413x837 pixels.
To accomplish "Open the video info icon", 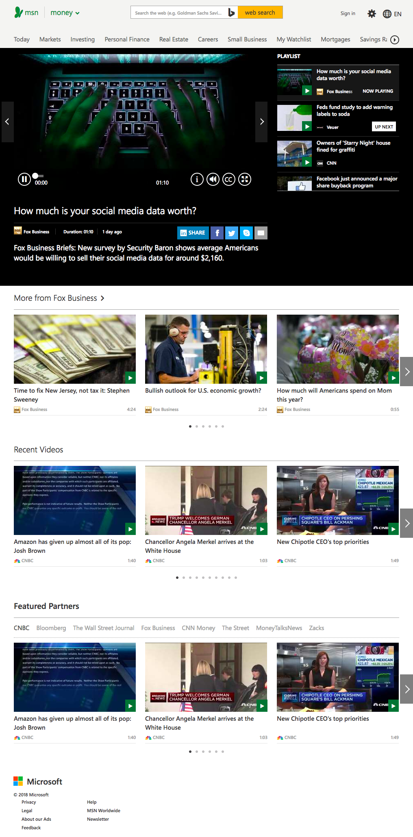I will 197,179.
